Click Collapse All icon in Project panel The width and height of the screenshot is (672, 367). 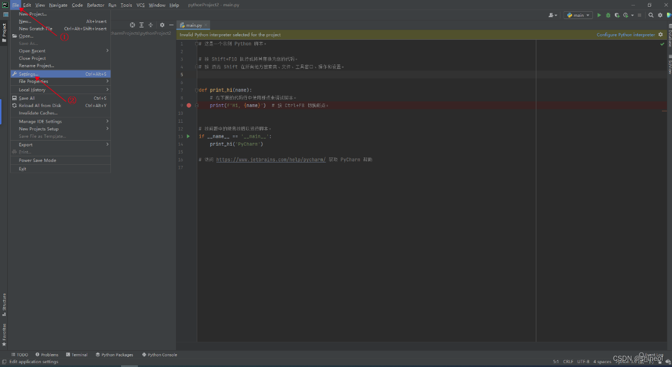pyautogui.click(x=150, y=25)
